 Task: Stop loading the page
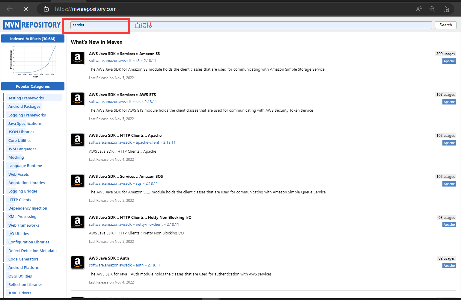[26, 9]
